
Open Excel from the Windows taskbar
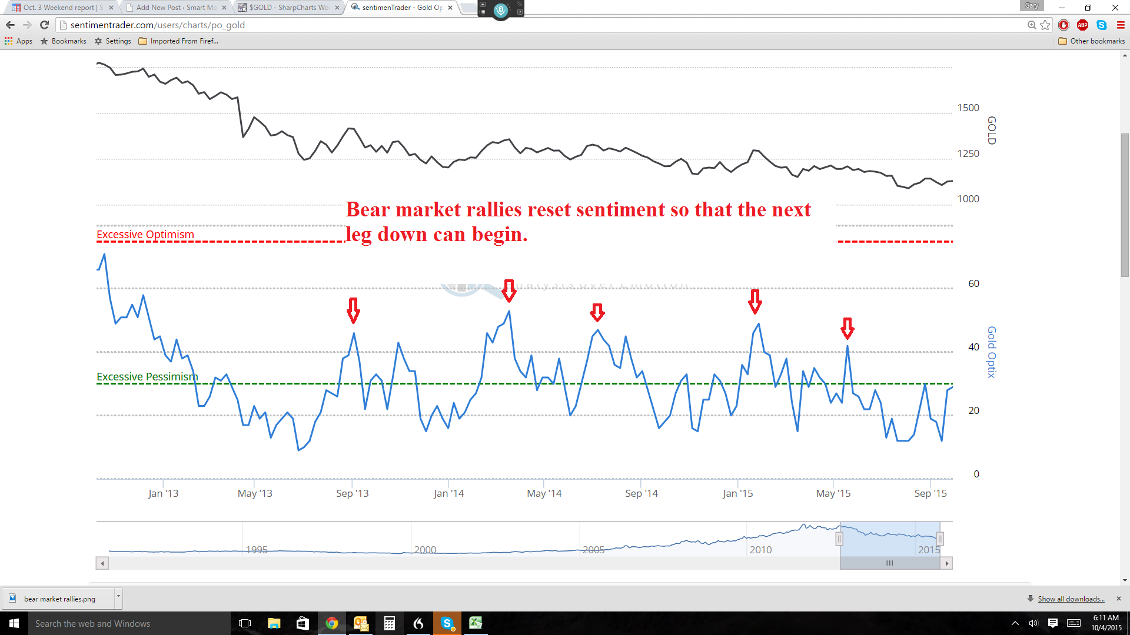pos(476,623)
